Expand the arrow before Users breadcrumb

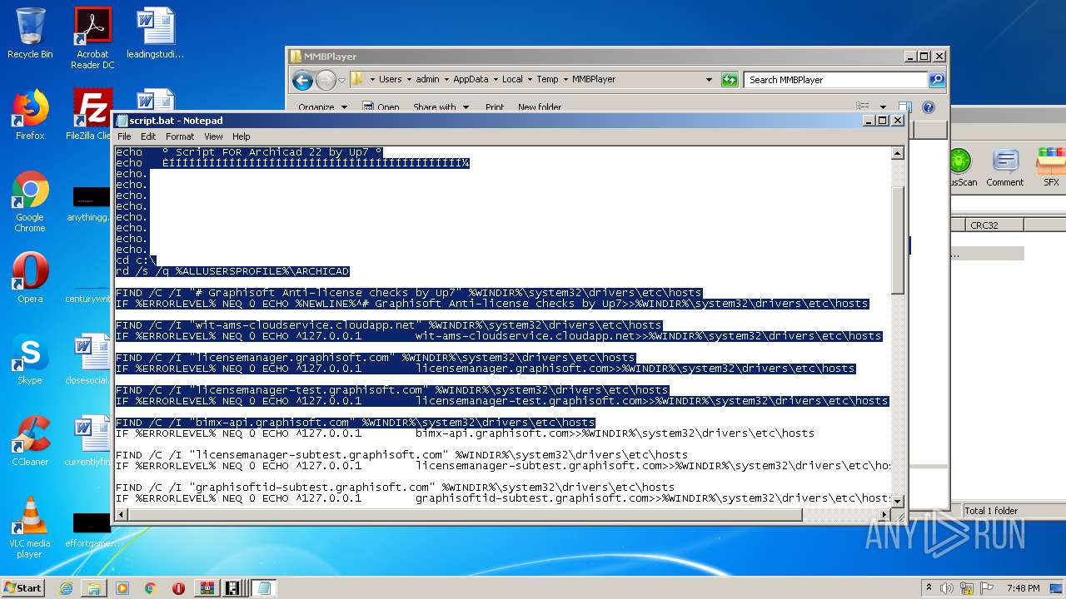tap(372, 80)
